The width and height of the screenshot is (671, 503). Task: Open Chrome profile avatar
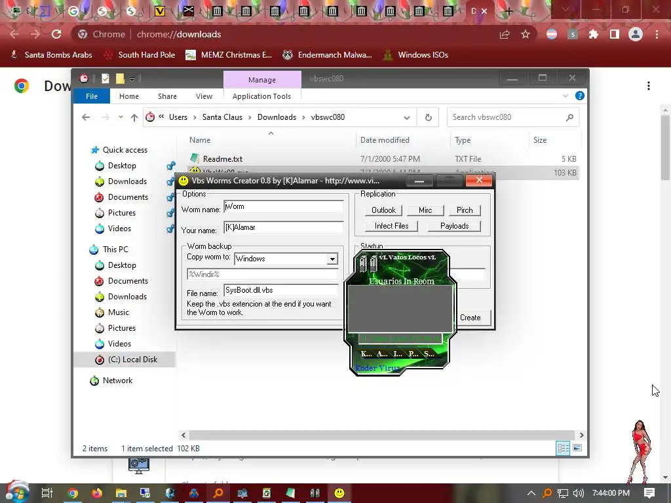click(636, 34)
